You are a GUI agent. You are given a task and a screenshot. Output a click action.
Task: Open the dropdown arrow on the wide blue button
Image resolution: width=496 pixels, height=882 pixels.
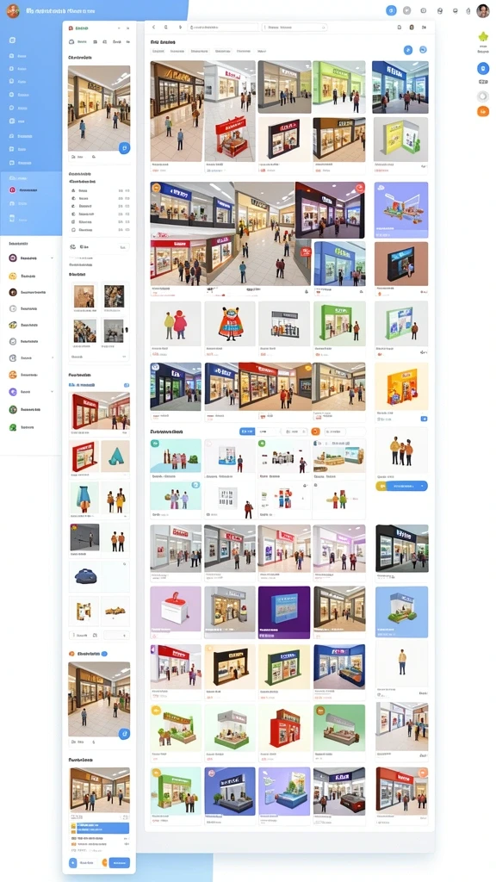tap(422, 486)
